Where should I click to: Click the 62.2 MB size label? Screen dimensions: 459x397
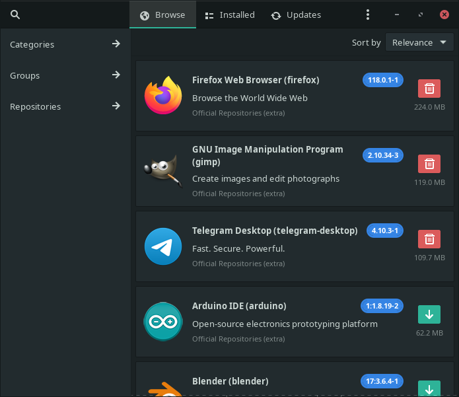429,333
